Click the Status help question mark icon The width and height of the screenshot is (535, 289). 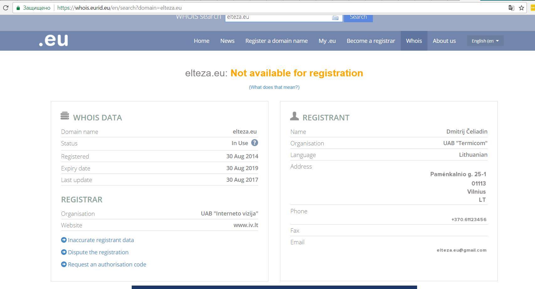254,143
